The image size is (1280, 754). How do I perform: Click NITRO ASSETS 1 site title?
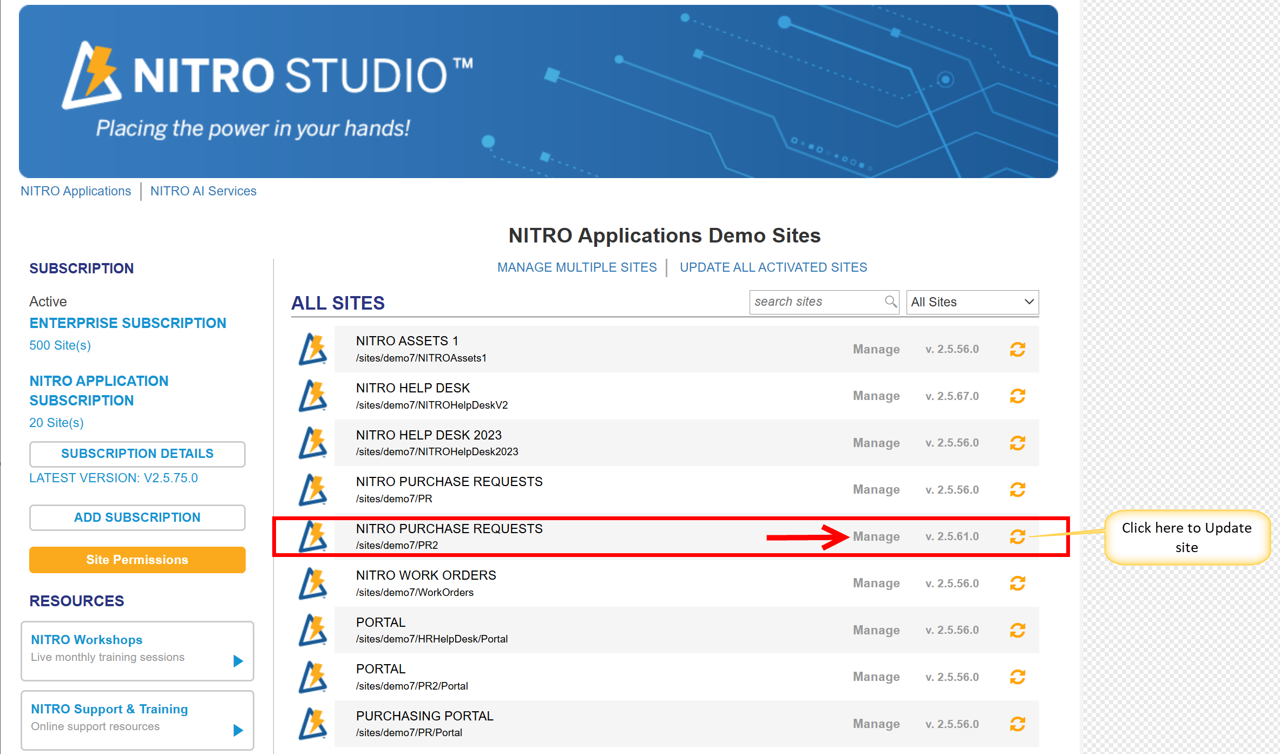[x=407, y=341]
